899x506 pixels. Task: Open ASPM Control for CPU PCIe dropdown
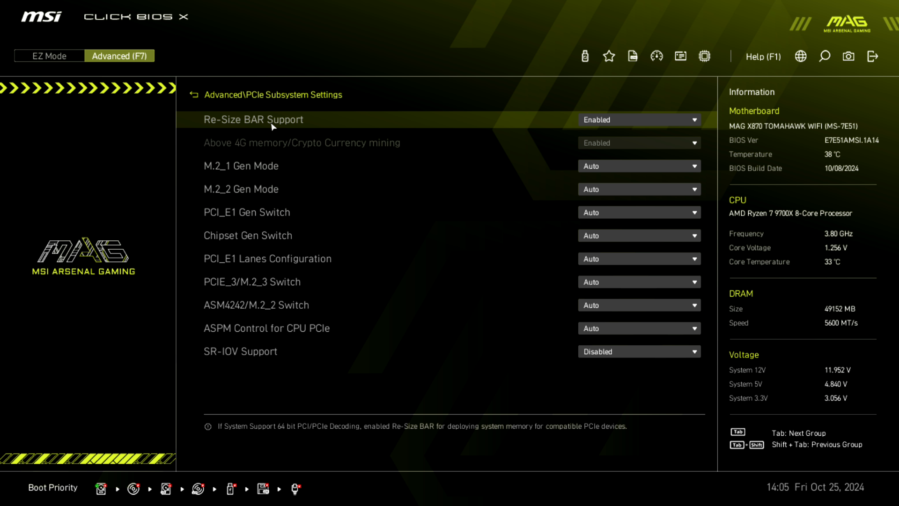639,328
